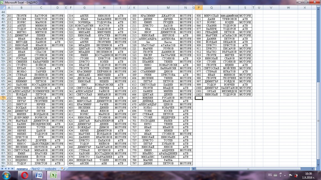Select column W header
Viewport: 321px width, 180px height.
coord(288,7)
